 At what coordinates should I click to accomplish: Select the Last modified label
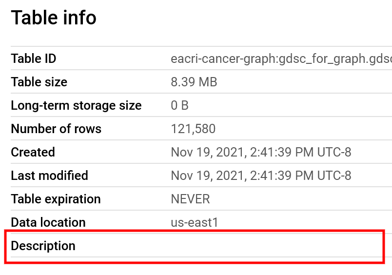point(49,176)
